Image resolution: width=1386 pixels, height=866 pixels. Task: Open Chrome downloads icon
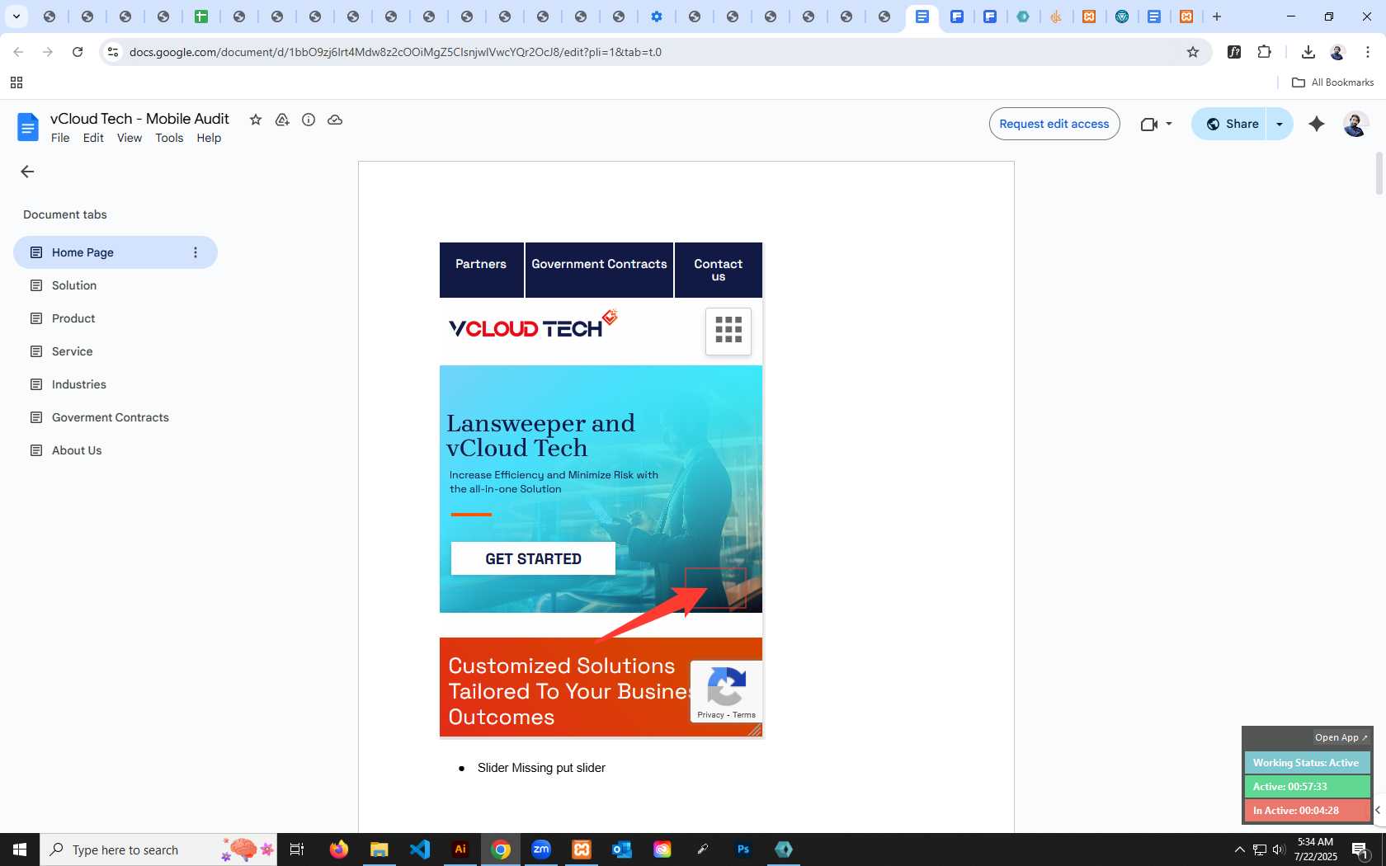click(x=1308, y=52)
